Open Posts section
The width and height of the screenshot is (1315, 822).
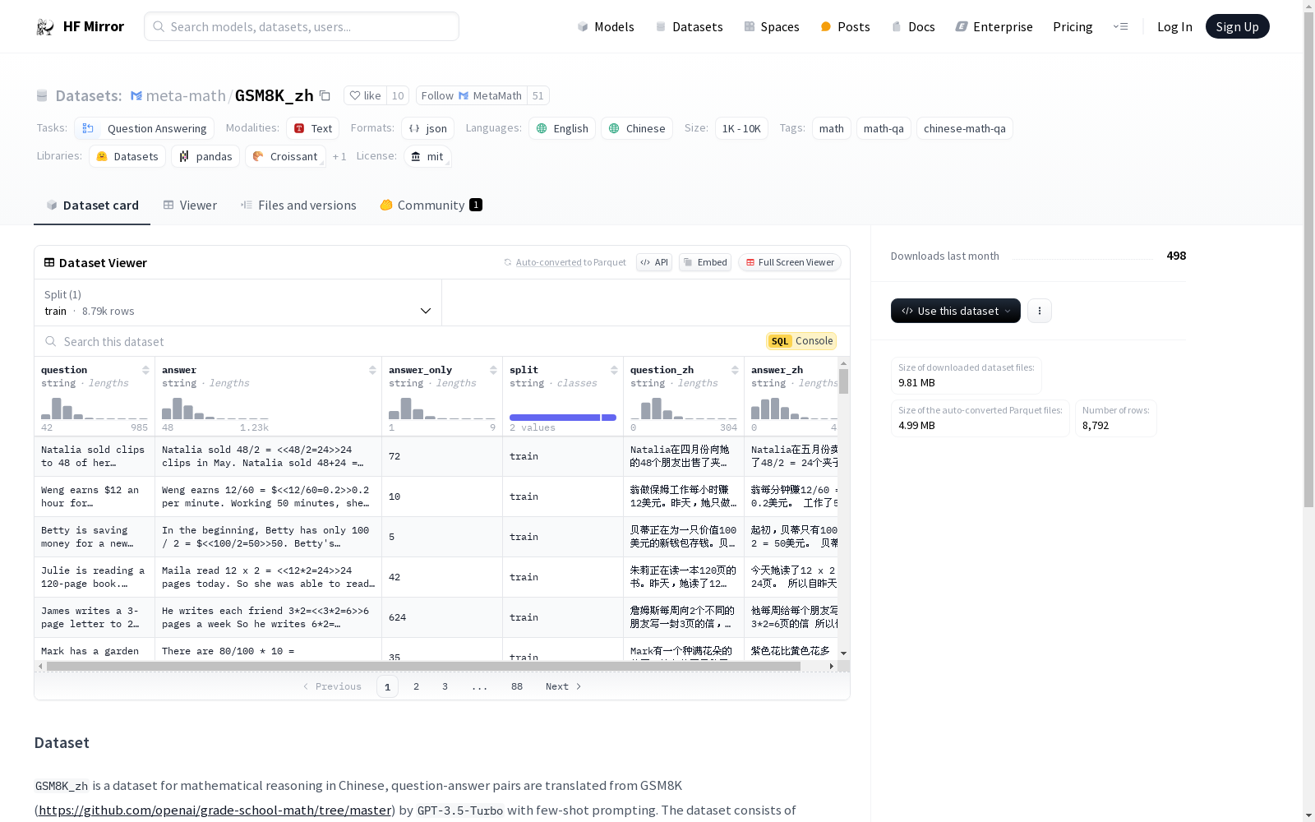coord(845,26)
